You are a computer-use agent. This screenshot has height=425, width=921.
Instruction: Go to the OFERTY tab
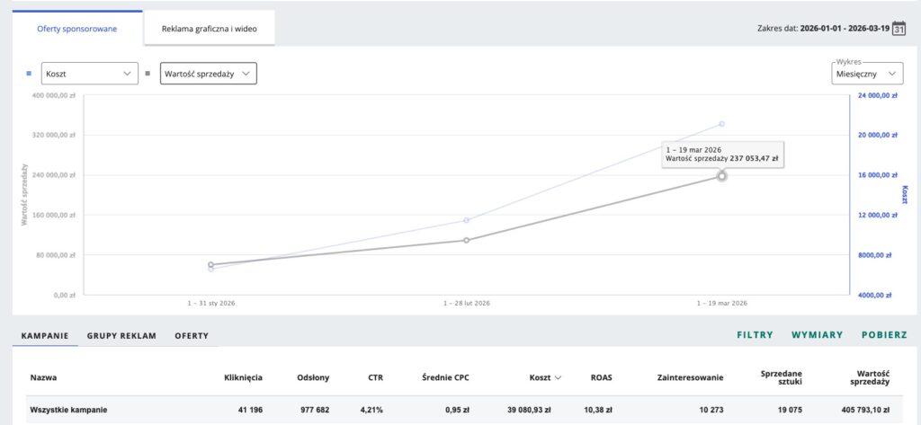(192, 336)
